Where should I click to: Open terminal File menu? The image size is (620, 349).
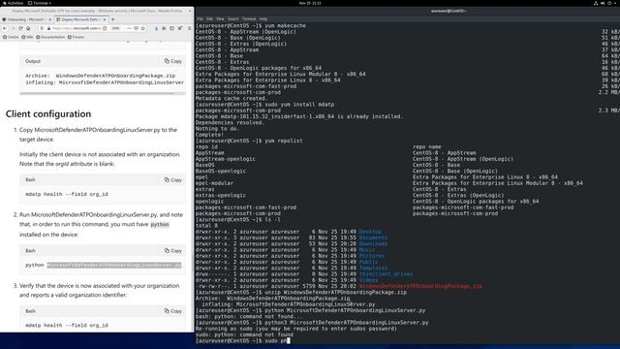(201, 19)
